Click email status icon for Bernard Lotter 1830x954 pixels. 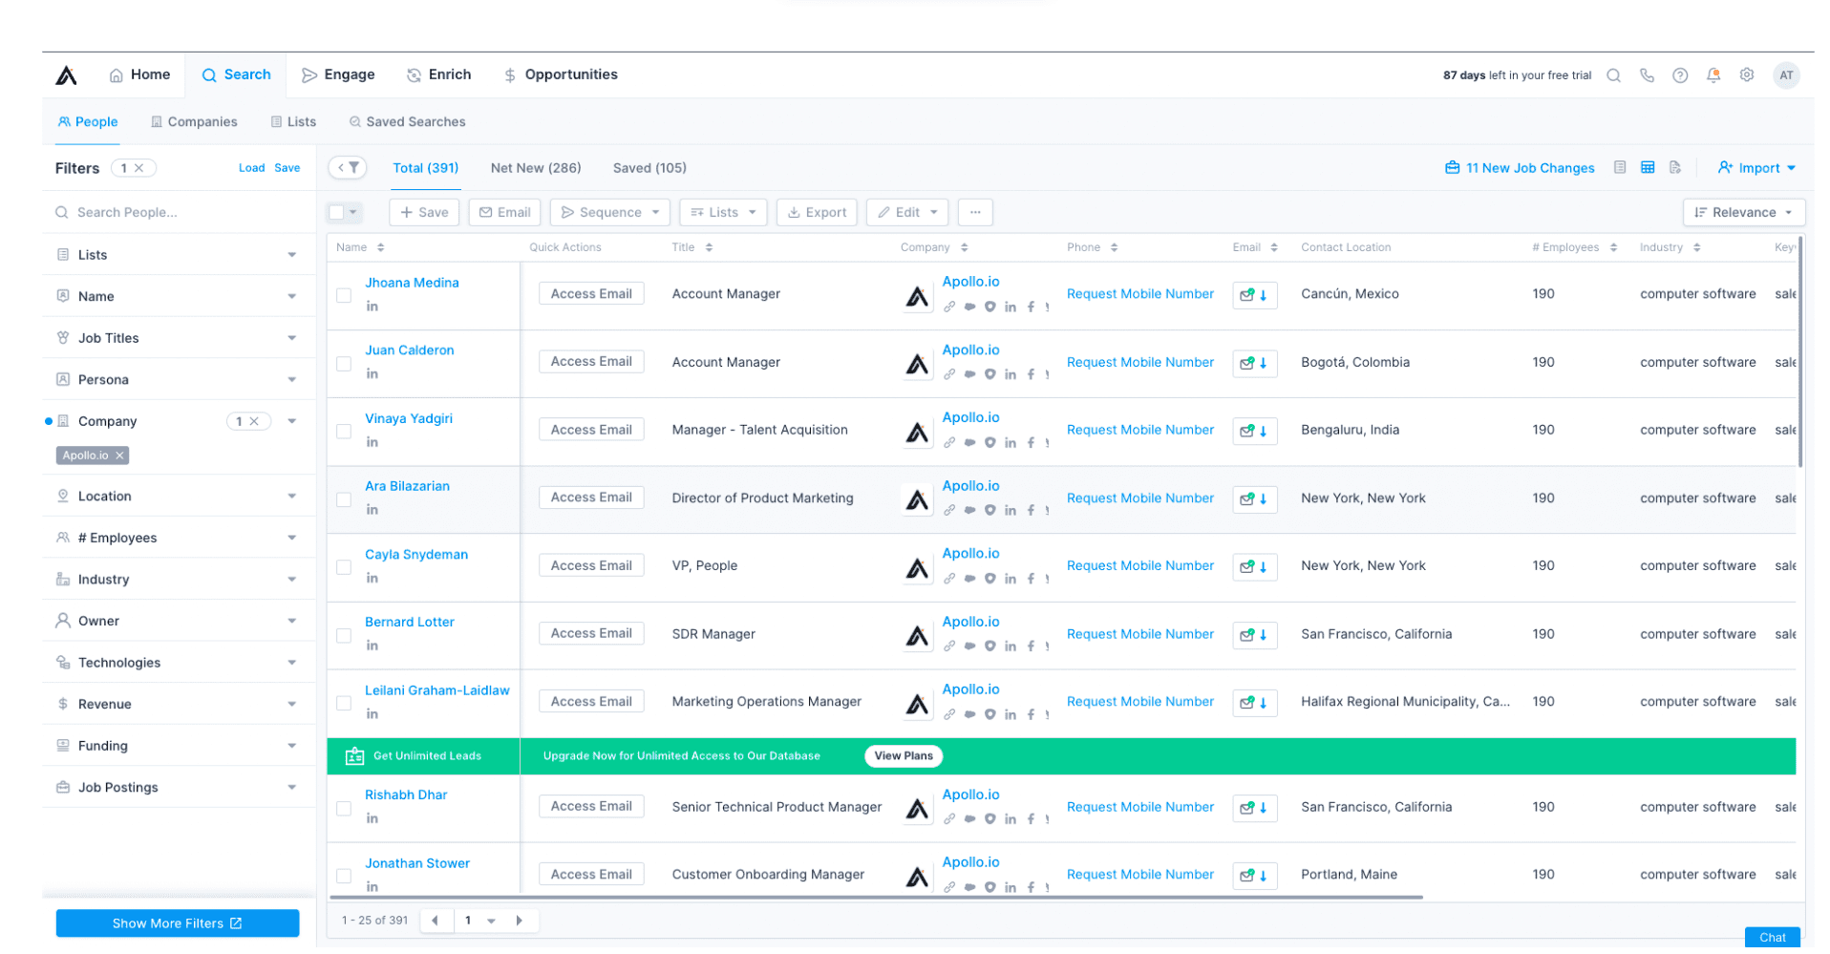(x=1254, y=635)
